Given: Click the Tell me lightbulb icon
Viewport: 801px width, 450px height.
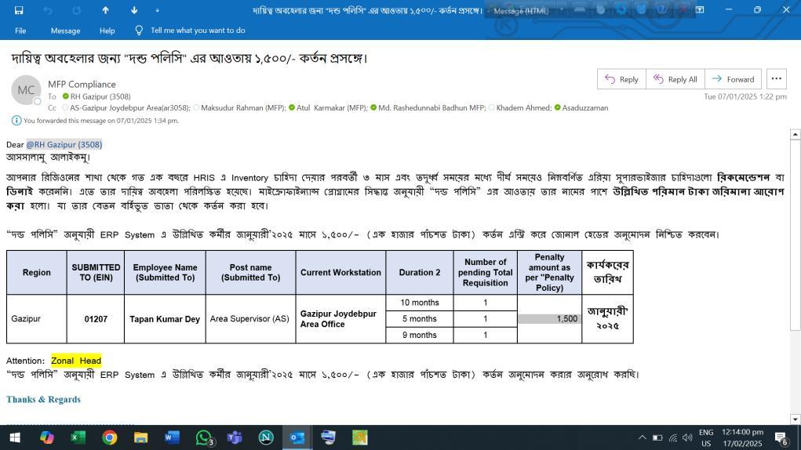Looking at the screenshot, I should (139, 31).
